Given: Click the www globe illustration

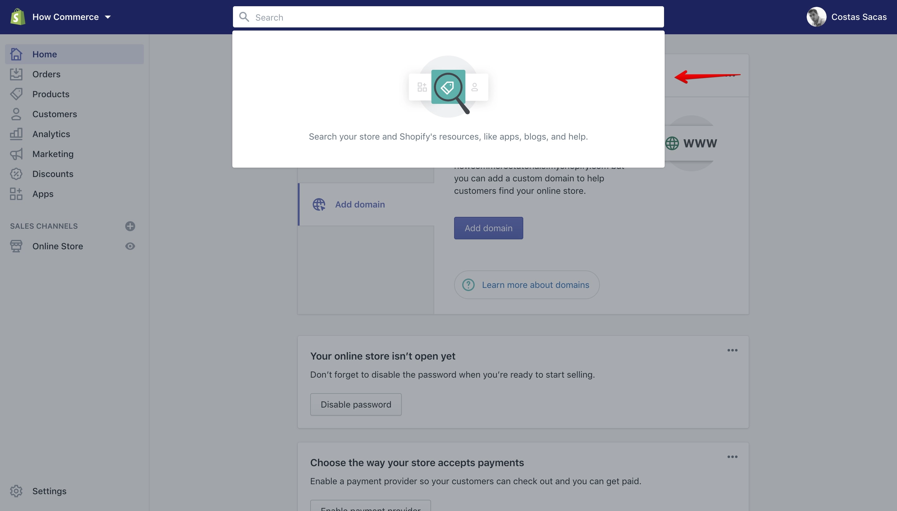Looking at the screenshot, I should click(x=691, y=143).
